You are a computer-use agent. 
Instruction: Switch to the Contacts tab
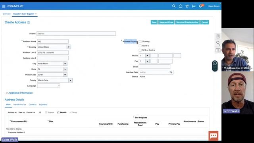coord(33,104)
